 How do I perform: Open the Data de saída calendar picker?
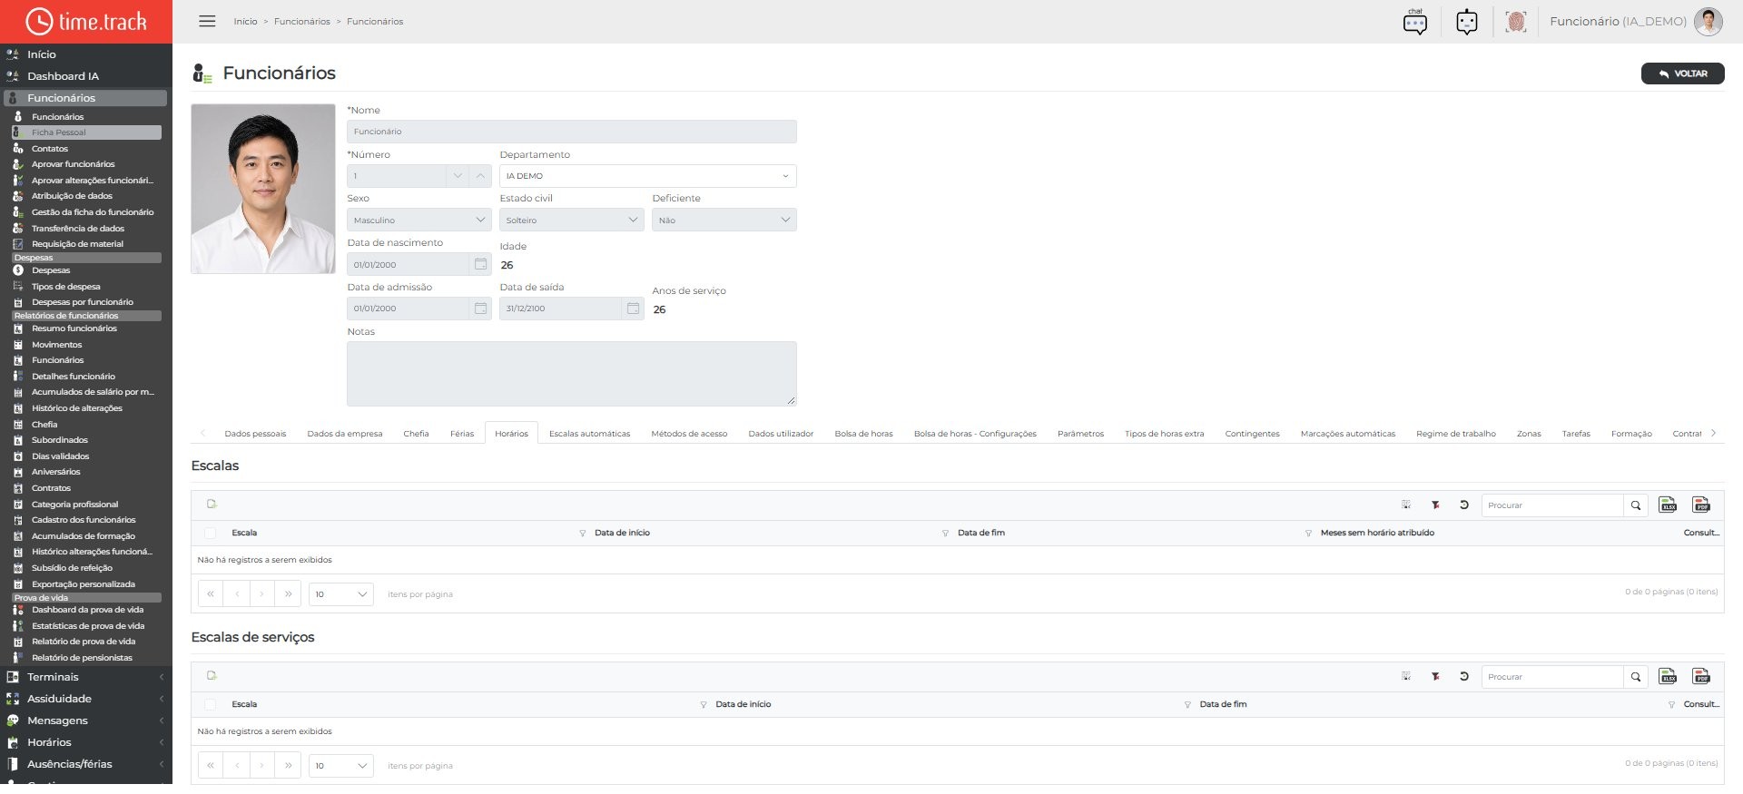tap(633, 309)
